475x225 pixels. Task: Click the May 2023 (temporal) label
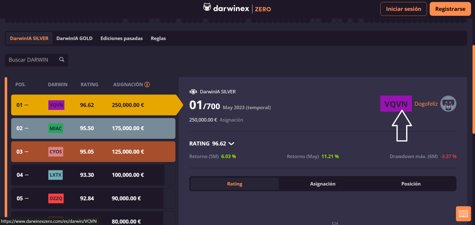click(x=247, y=108)
